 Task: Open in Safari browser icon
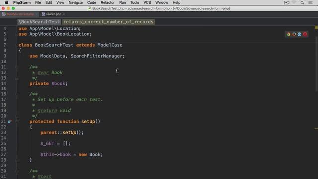[299, 34]
